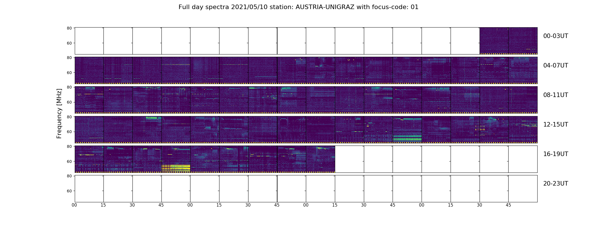This screenshot has width=597, height=227.
Task: Click the 60 tick label of the 16-19UT row
Action: coord(69,161)
